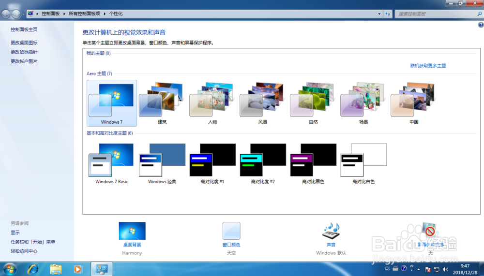
Task: Open 桌面背景 Harmony settings
Action: (132, 231)
